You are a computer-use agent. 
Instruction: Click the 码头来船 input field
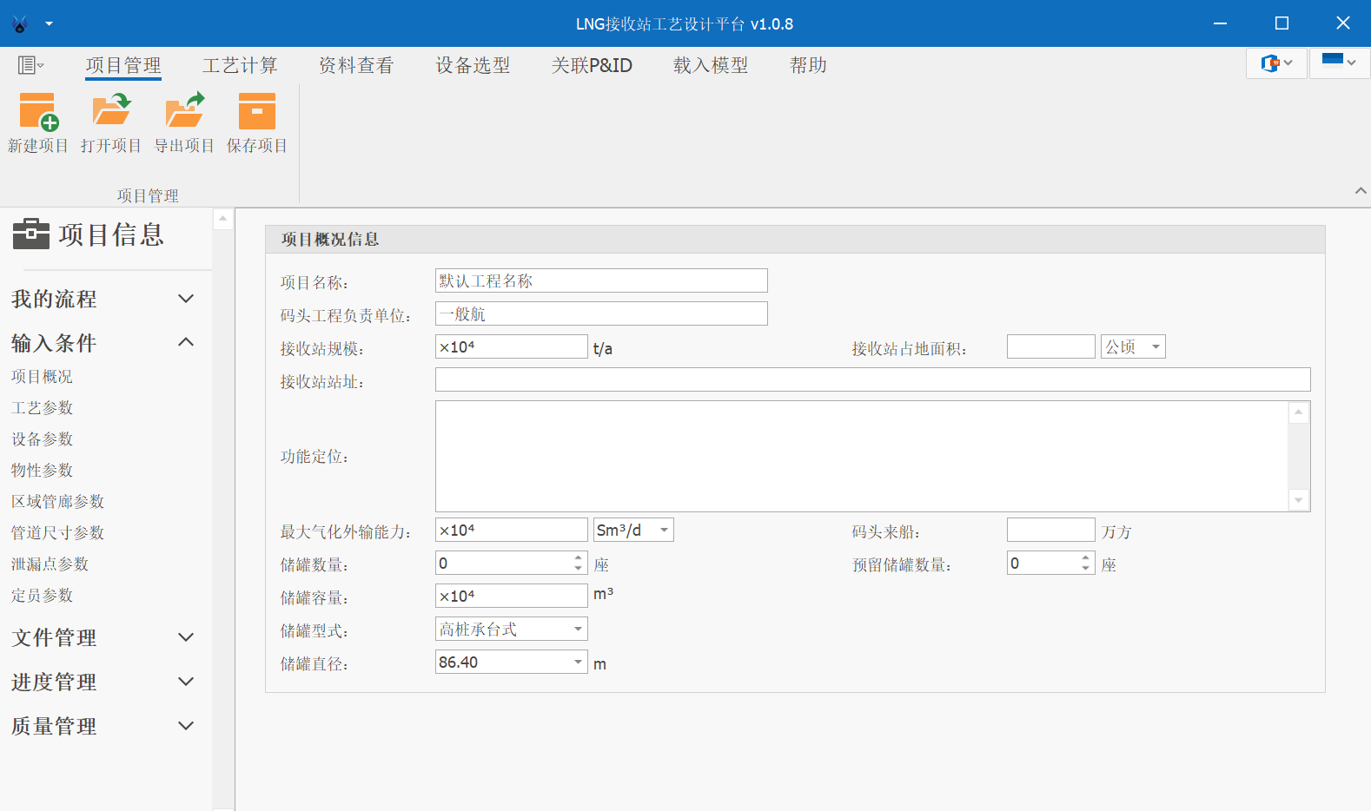pos(1051,530)
